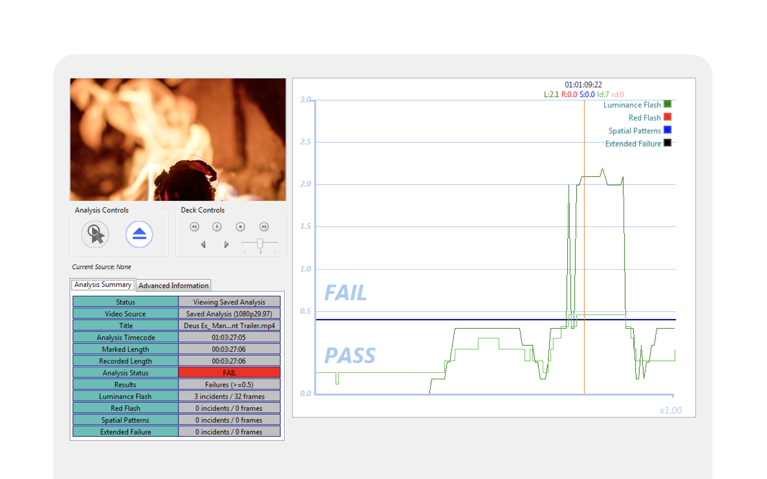
Task: Click the x1.00 zoom label on graph
Action: coord(670,410)
